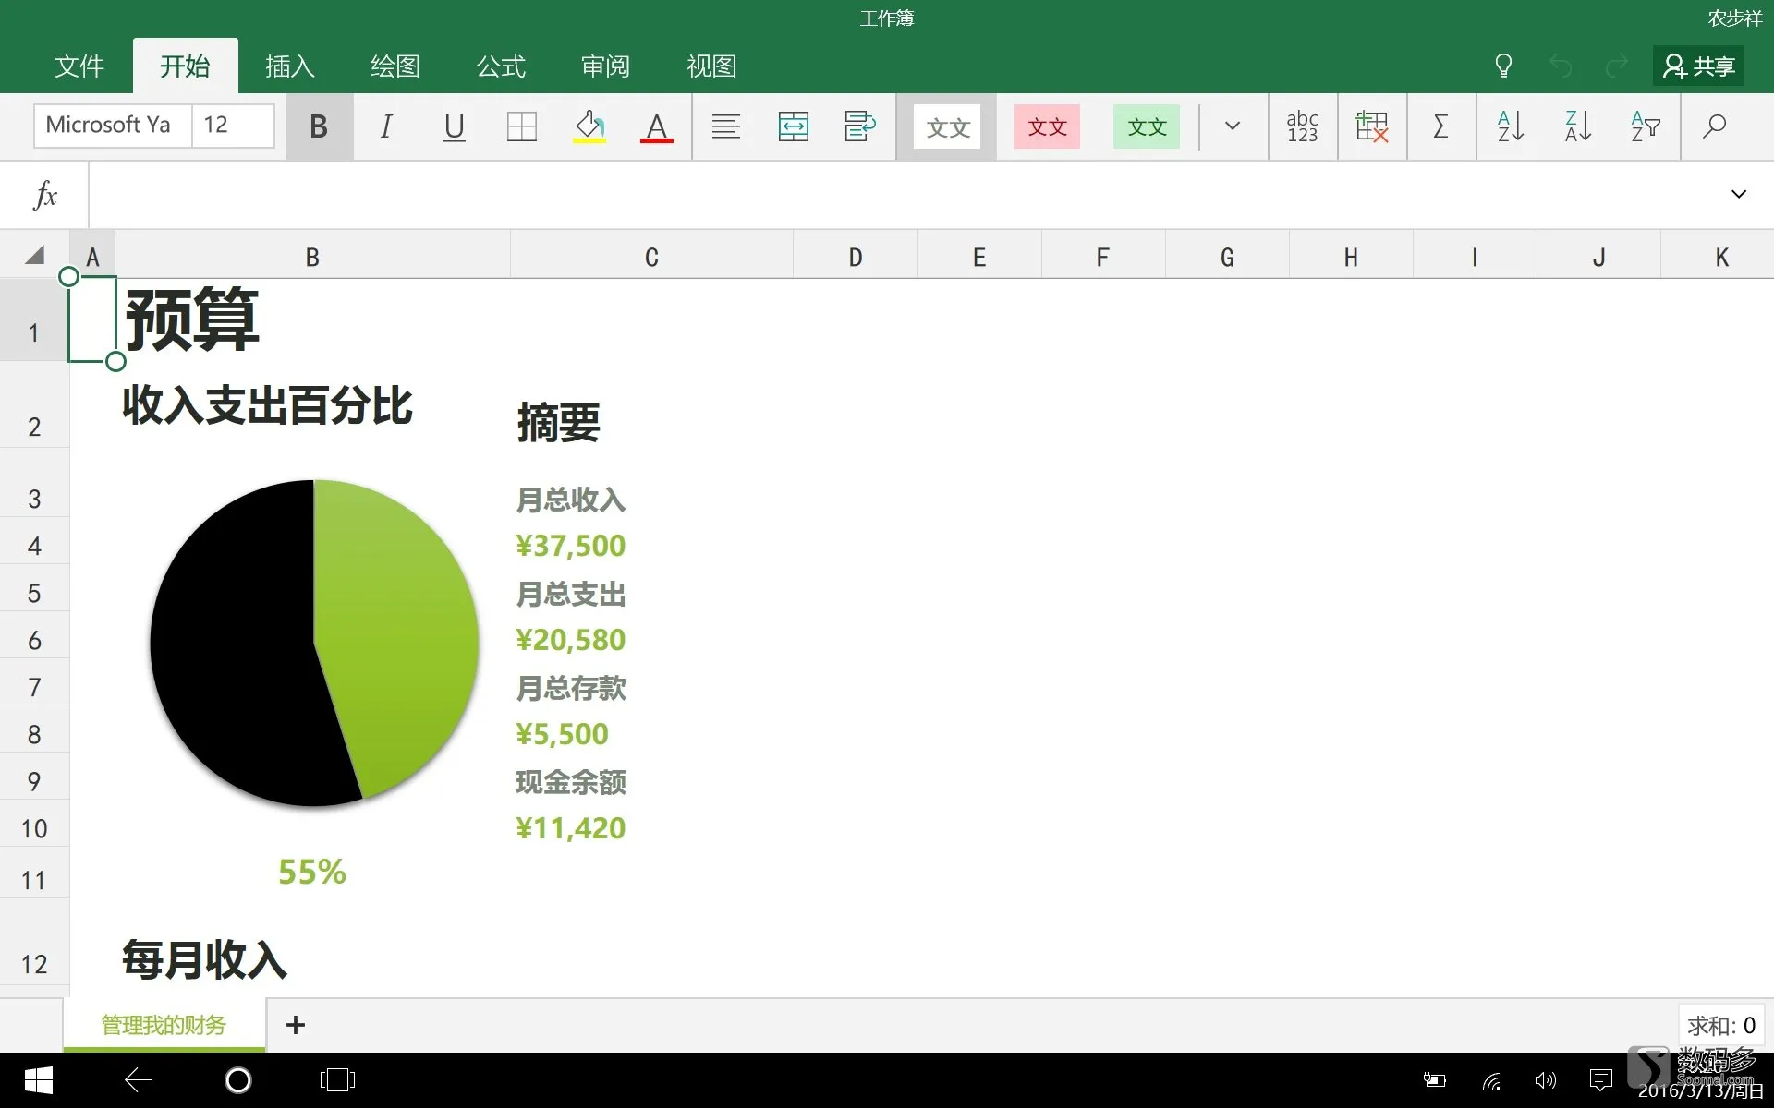Viewport: 1774px width, 1108px height.
Task: Click merge and center cells icon
Action: point(794,126)
